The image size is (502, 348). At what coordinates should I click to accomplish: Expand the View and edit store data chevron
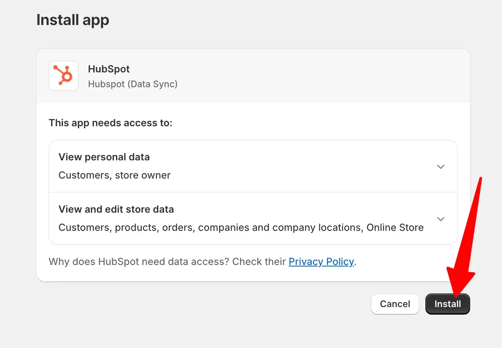coord(441,219)
